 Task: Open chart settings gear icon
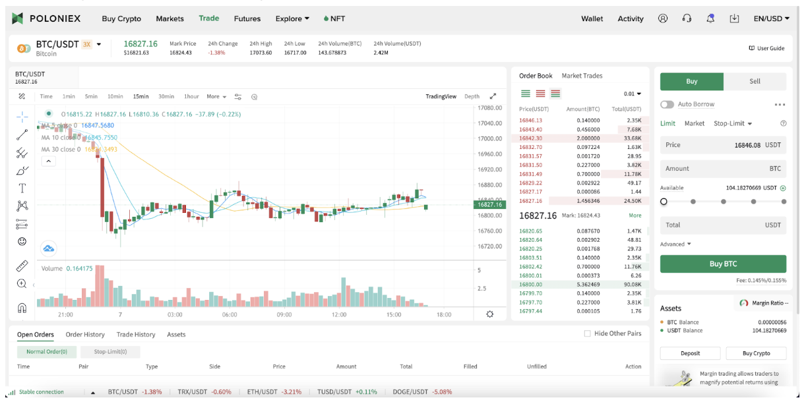click(x=489, y=314)
